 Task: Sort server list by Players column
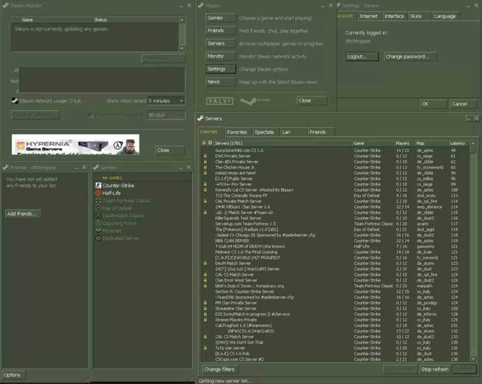404,143
